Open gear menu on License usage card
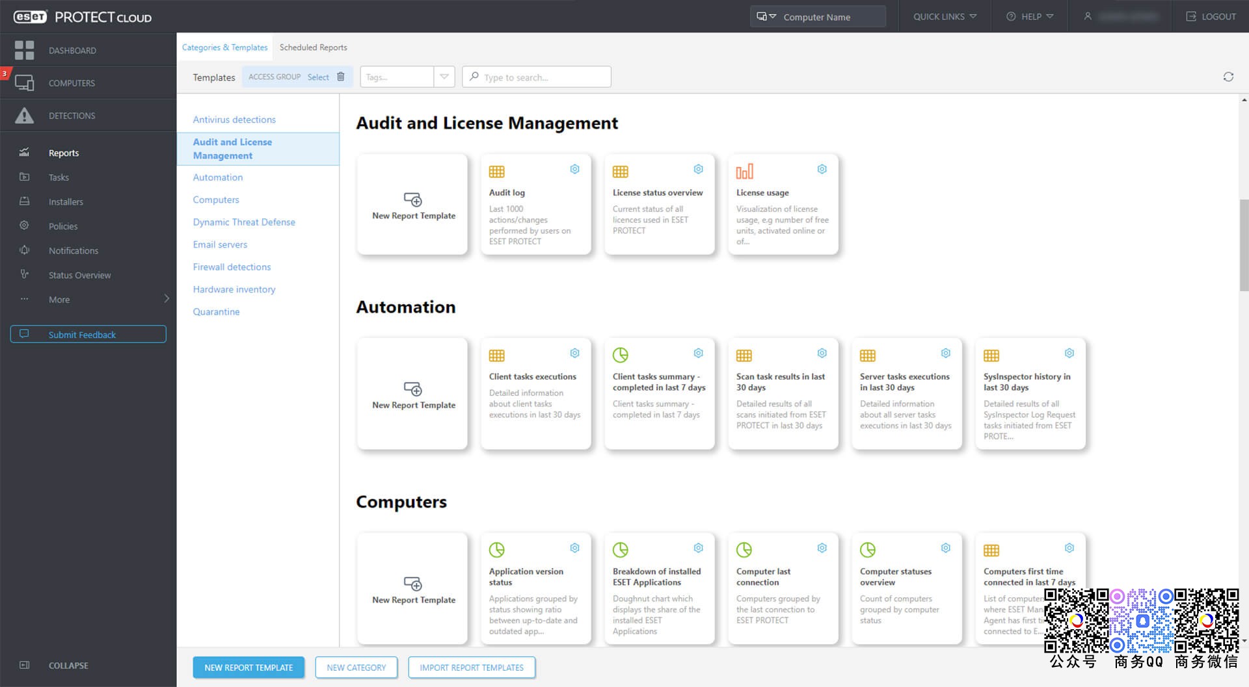The image size is (1249, 687). tap(822, 169)
